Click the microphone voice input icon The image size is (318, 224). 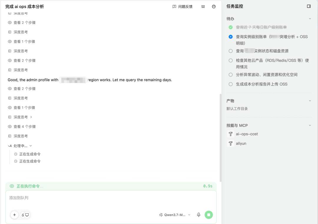[x=198, y=215]
